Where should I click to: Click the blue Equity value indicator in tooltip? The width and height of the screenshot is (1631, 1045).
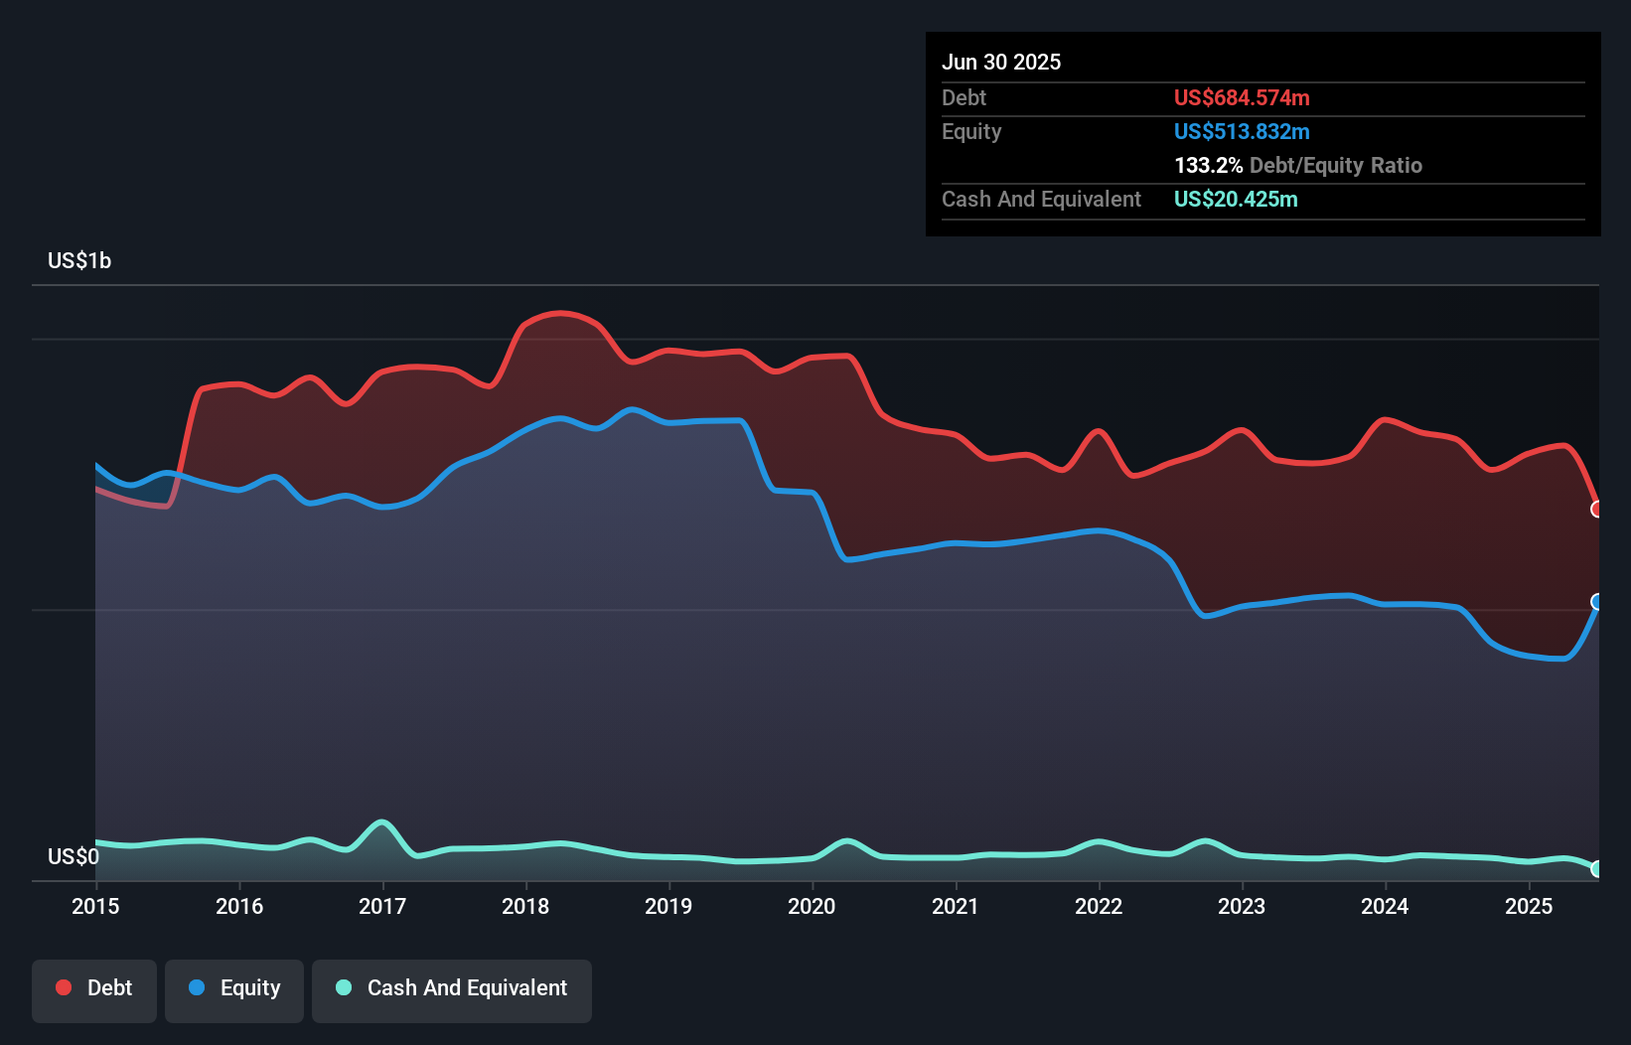1242,131
